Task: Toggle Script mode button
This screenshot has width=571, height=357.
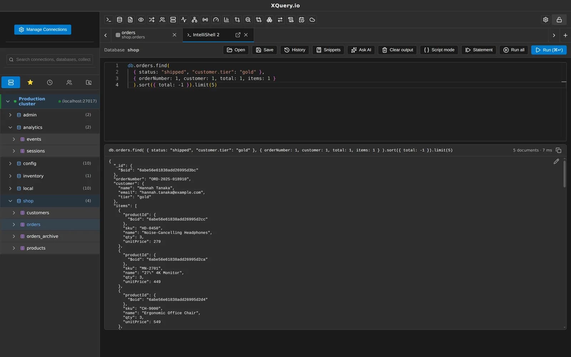Action: (x=439, y=50)
